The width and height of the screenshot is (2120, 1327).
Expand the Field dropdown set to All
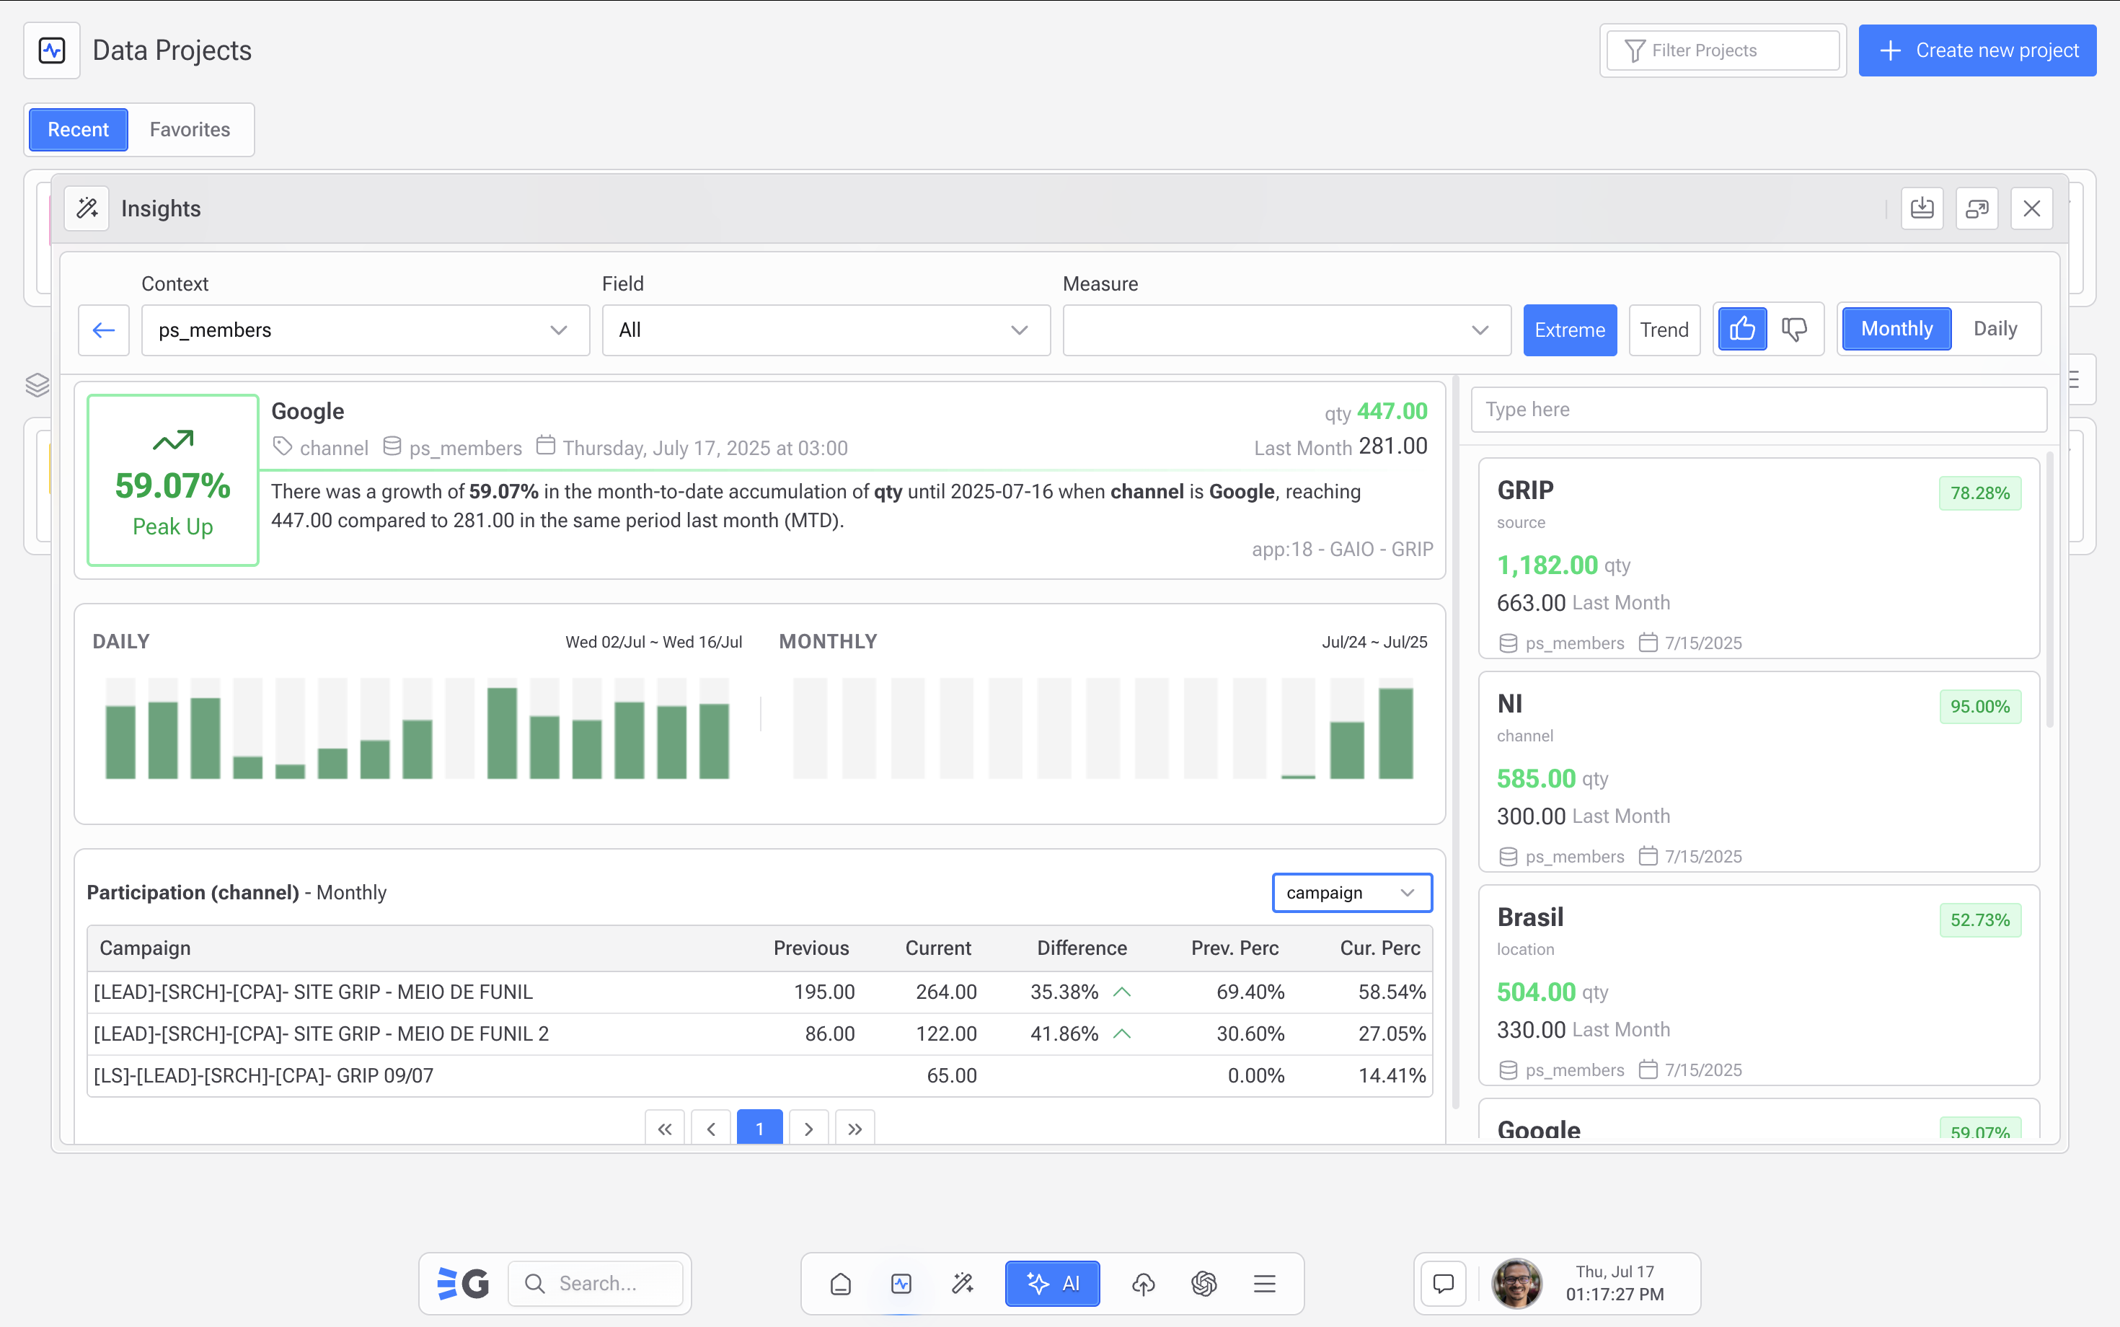tap(825, 330)
